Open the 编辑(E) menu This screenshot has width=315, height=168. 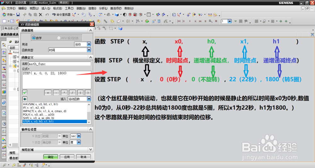pyautogui.click(x=22, y=8)
